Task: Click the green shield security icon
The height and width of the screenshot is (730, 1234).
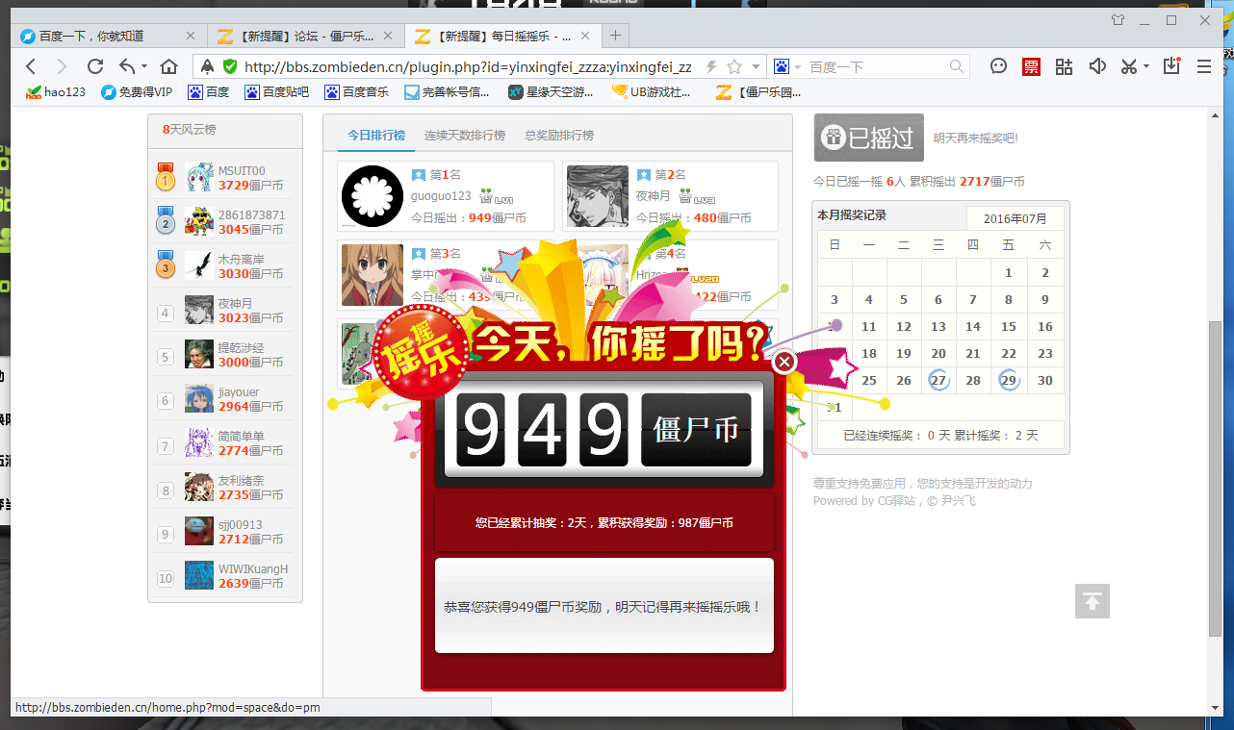Action: 229,66
